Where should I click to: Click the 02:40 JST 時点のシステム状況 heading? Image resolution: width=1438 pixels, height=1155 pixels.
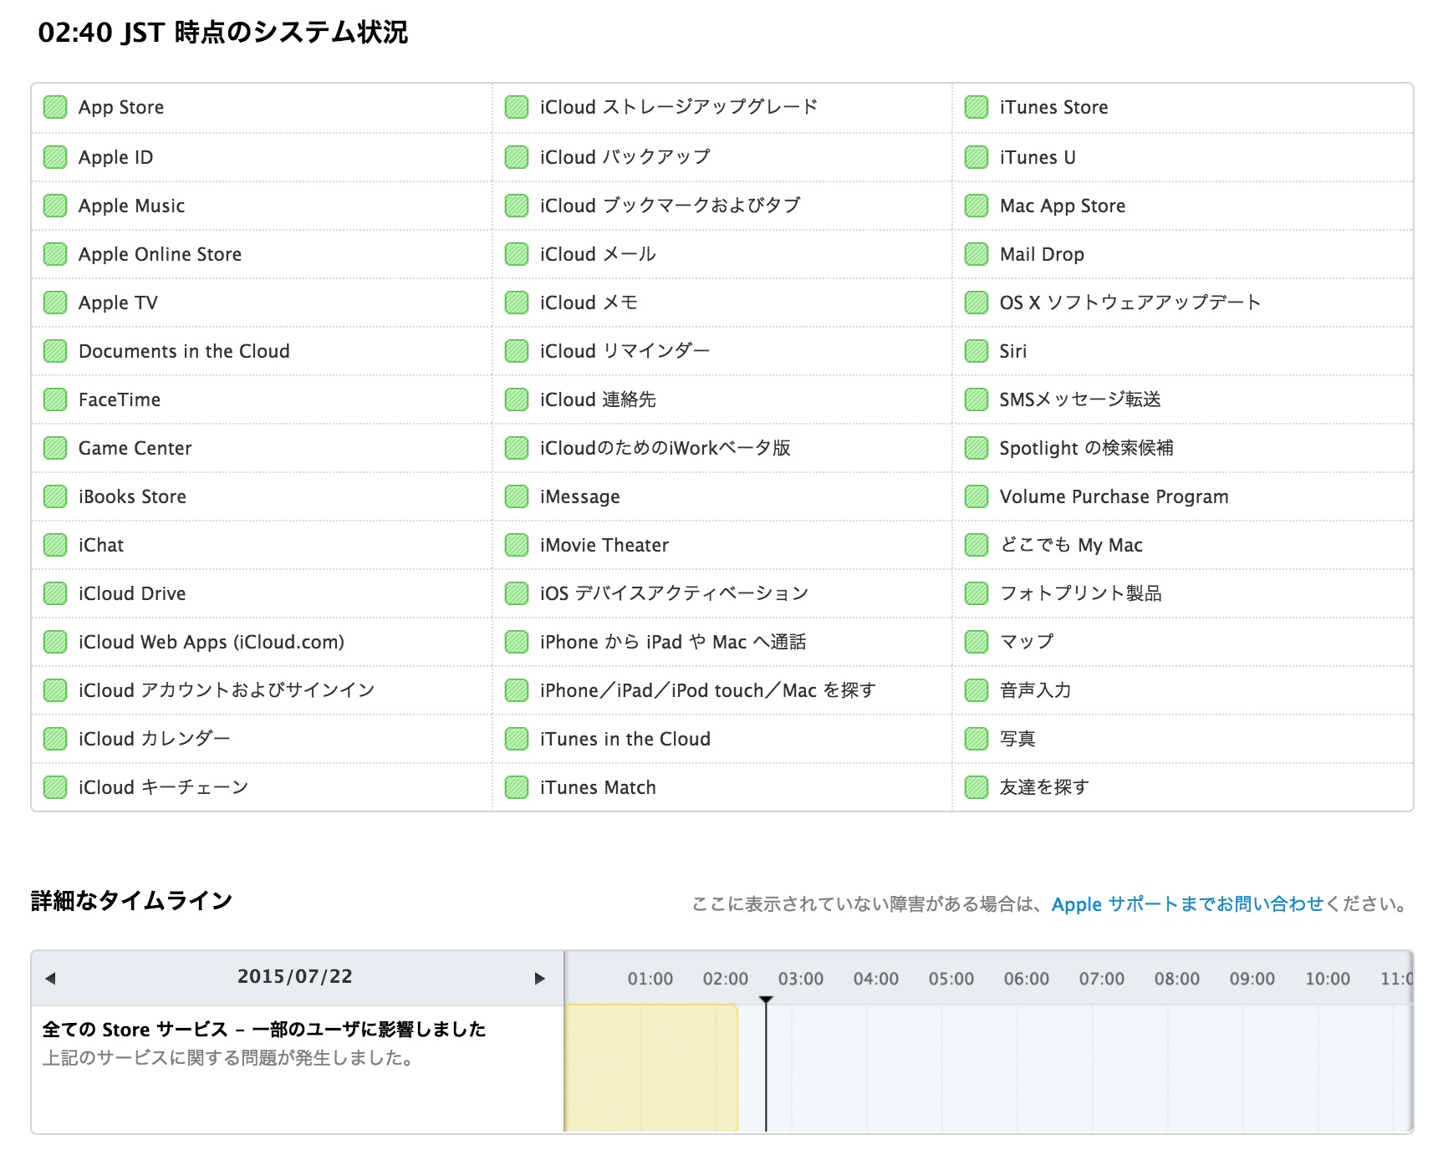pos(223,32)
